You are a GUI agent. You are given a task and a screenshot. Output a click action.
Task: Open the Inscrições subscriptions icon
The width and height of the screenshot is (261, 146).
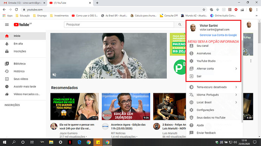[x=7, y=51]
